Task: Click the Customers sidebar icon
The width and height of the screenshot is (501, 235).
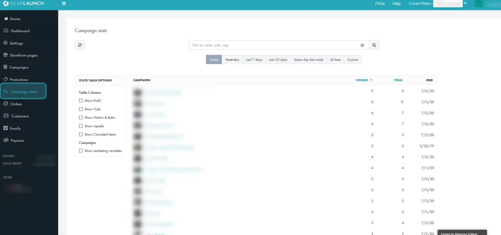Action: (x=6, y=116)
